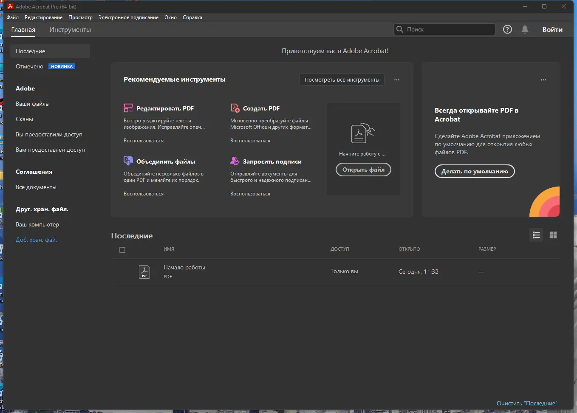This screenshot has height=413, width=577.
Task: Click Воспользоваться under Запросить подписи
Action: (x=250, y=194)
